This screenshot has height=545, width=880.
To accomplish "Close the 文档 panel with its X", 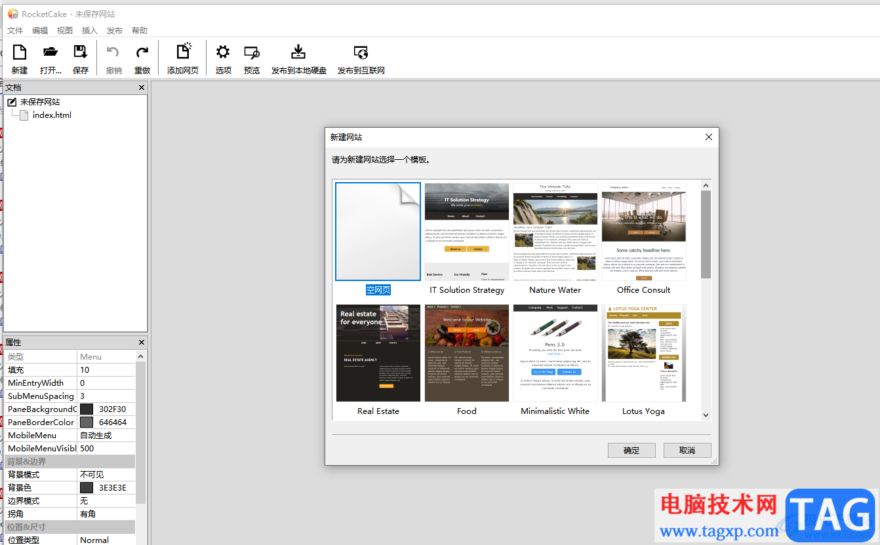I will coord(142,87).
